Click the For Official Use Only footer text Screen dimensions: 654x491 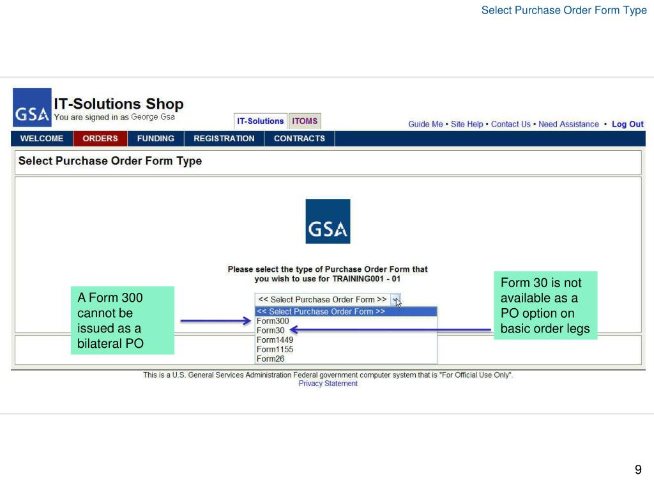(328, 375)
